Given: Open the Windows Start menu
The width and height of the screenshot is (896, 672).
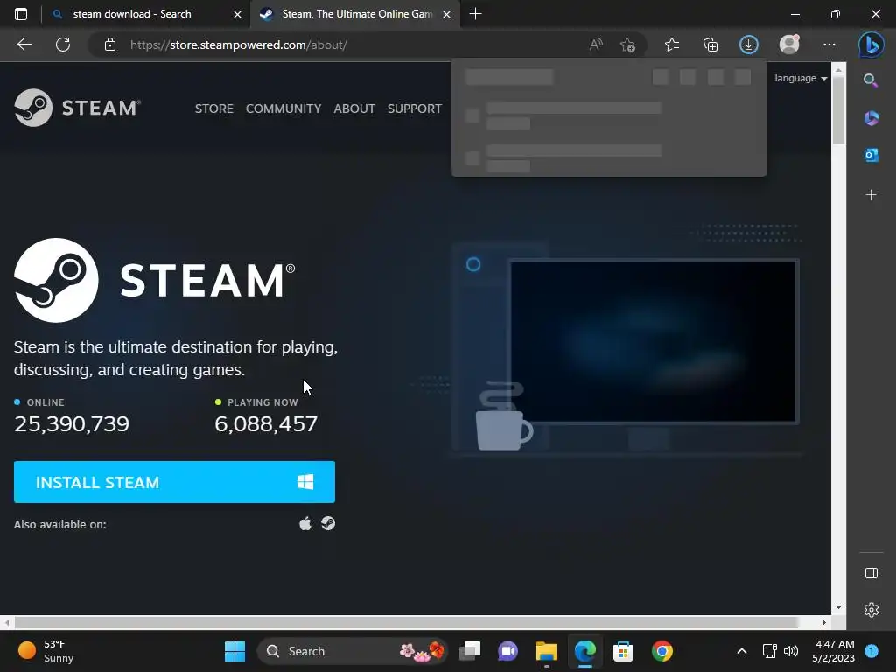Looking at the screenshot, I should pos(234,651).
